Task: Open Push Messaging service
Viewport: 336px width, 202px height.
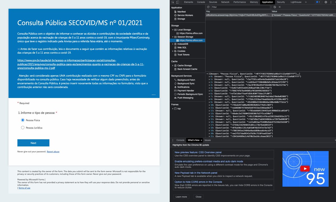Action: [185, 98]
